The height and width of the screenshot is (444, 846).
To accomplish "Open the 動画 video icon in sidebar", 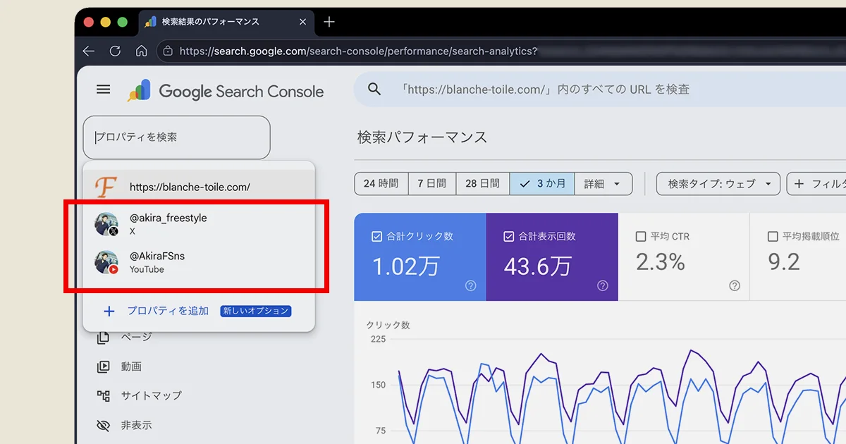I will [103, 366].
